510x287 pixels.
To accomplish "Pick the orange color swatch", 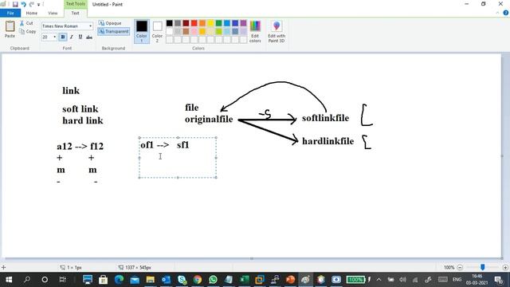I will (202, 23).
